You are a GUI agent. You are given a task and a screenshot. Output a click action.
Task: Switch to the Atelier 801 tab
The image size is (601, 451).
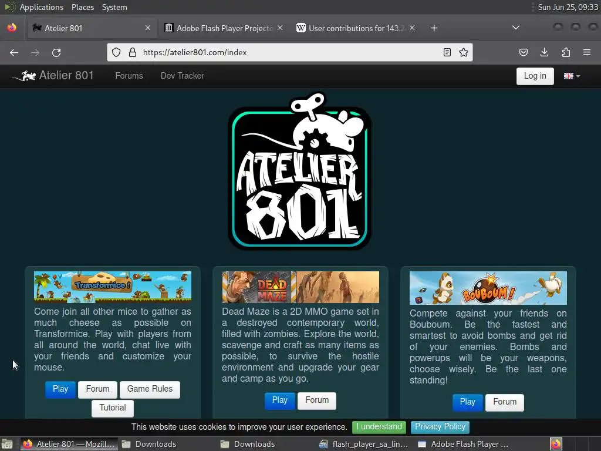[x=91, y=28]
